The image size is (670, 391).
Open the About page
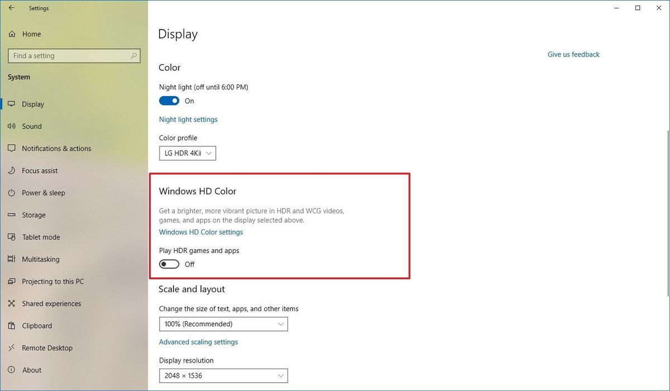pyautogui.click(x=32, y=370)
